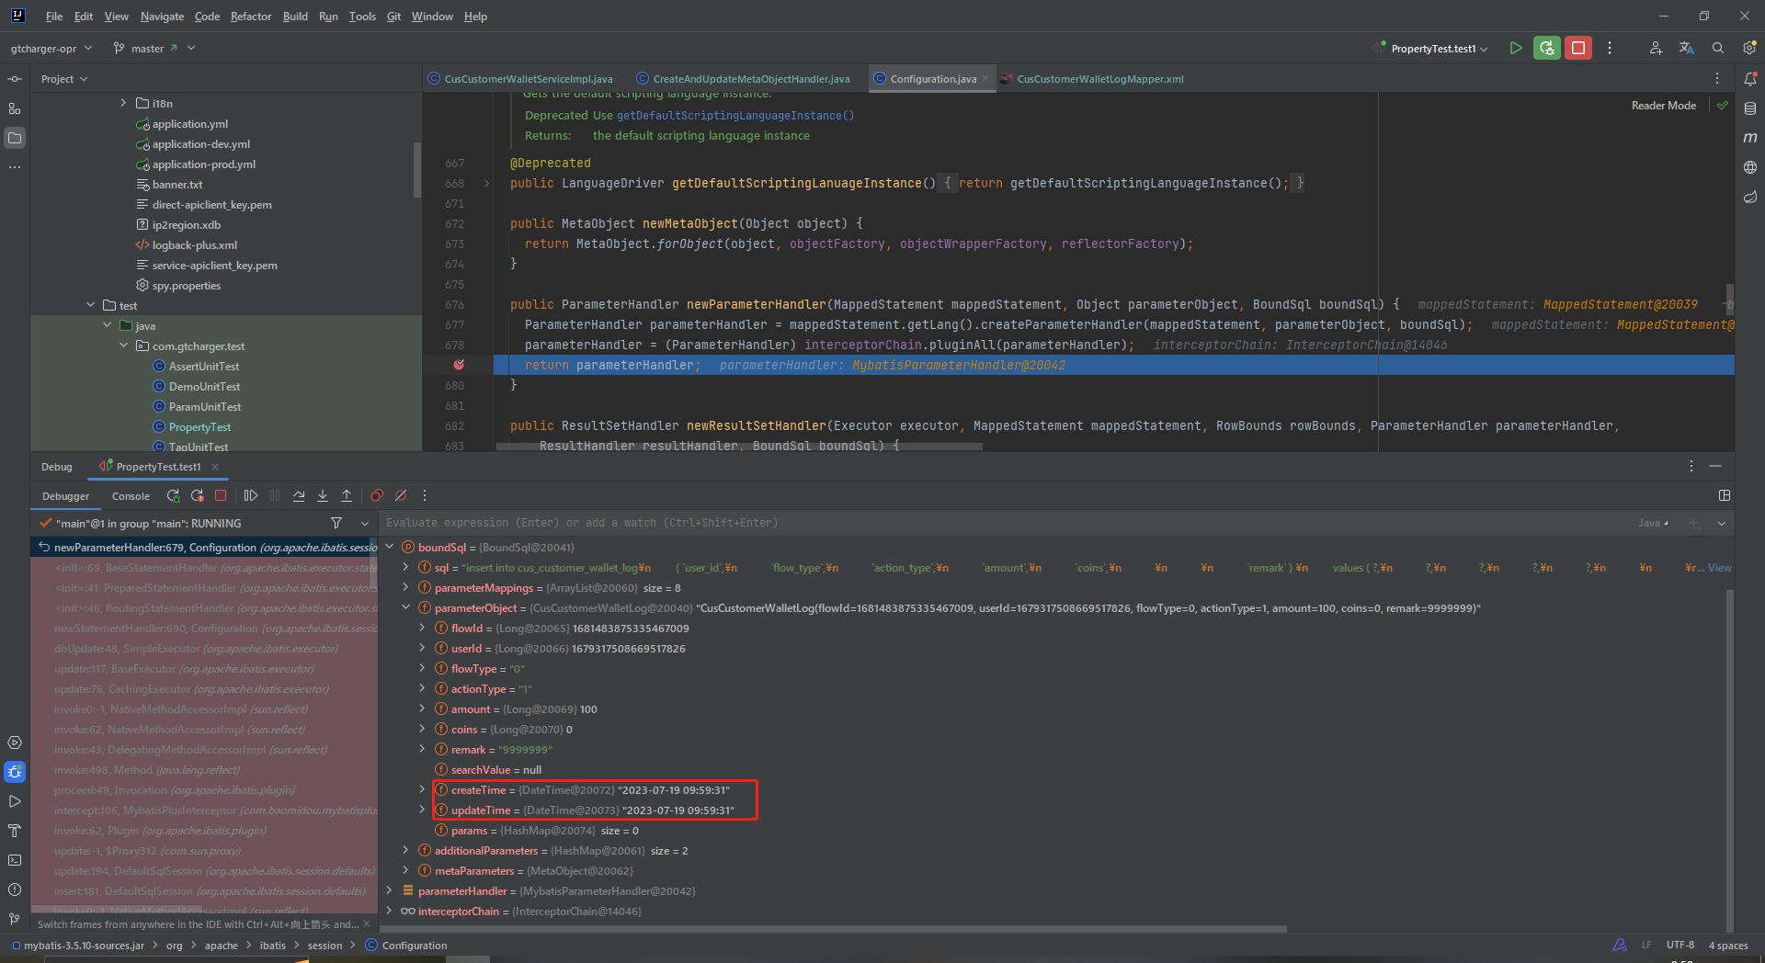The image size is (1765, 963).
Task: Click the Search Everywhere magnifier icon
Action: 1717,49
